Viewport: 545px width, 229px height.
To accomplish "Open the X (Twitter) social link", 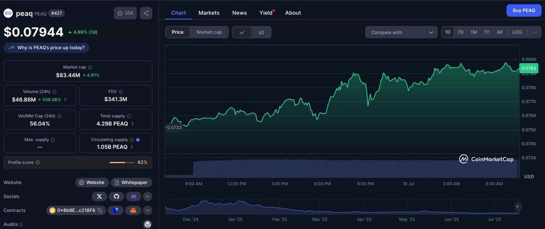I will 100,196.
